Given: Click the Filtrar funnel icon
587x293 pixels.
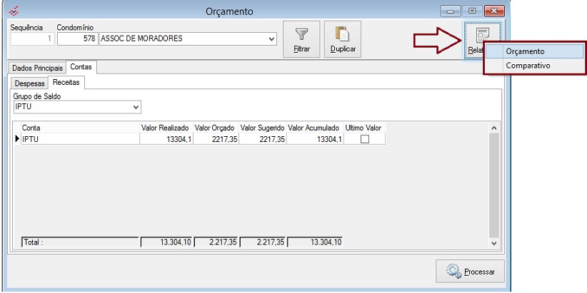Looking at the screenshot, I should [301, 36].
